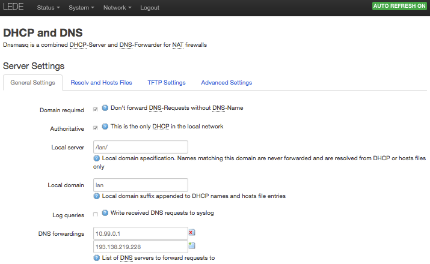Viewport: 430px width, 264px height.
Task: Open the Advanced Settings tab
Action: point(227,83)
